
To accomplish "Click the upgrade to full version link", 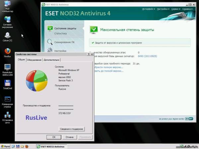I will click(x=109, y=71).
